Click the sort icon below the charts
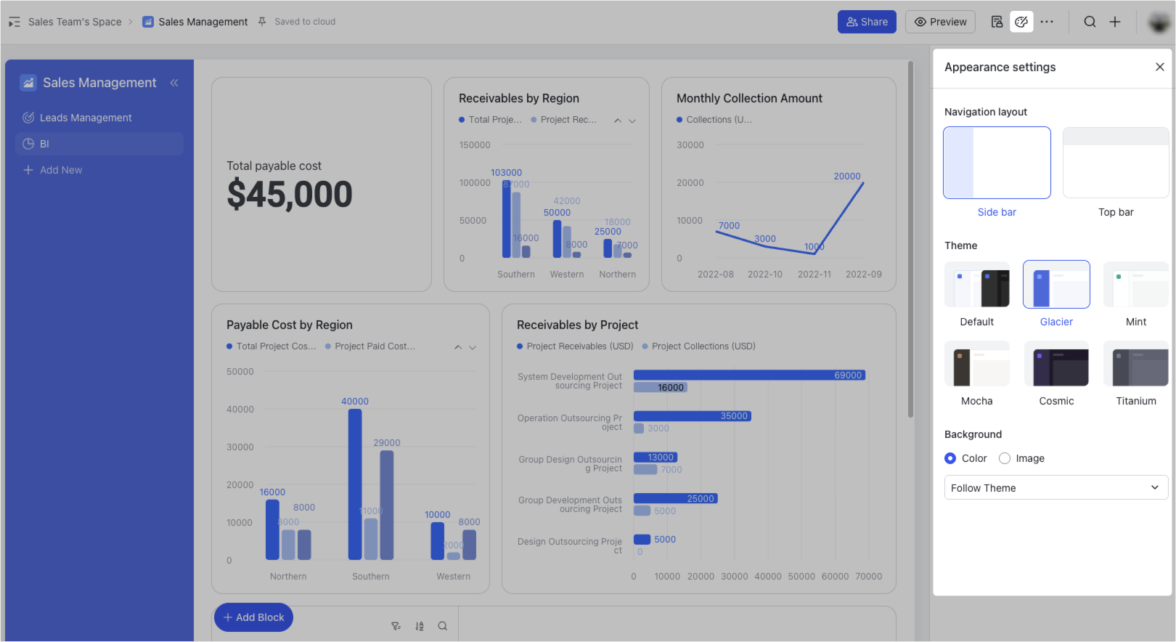 (420, 626)
